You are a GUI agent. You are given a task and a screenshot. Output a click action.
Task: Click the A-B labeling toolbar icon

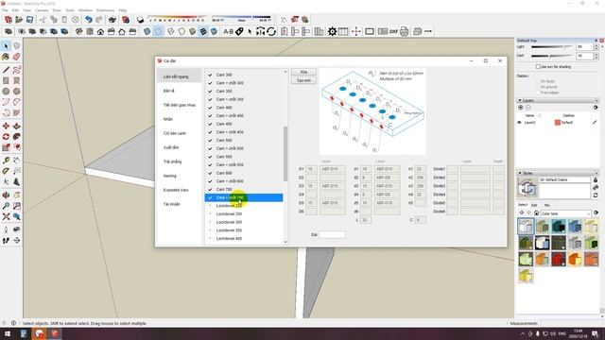pos(228,31)
